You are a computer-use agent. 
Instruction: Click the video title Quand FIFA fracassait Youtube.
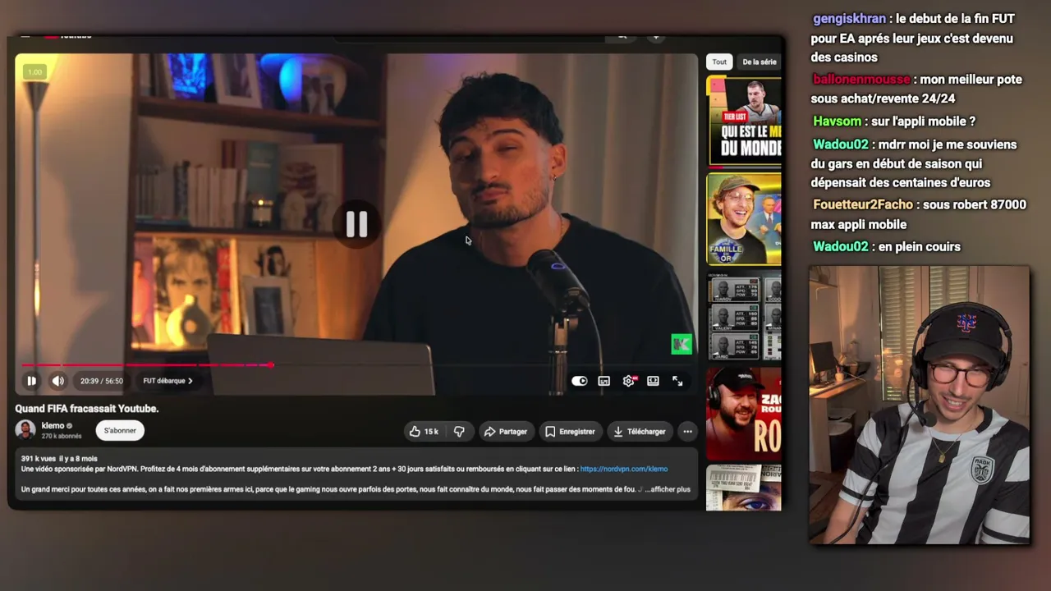click(87, 409)
